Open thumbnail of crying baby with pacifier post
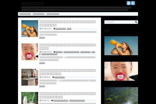 [x=30, y=52]
